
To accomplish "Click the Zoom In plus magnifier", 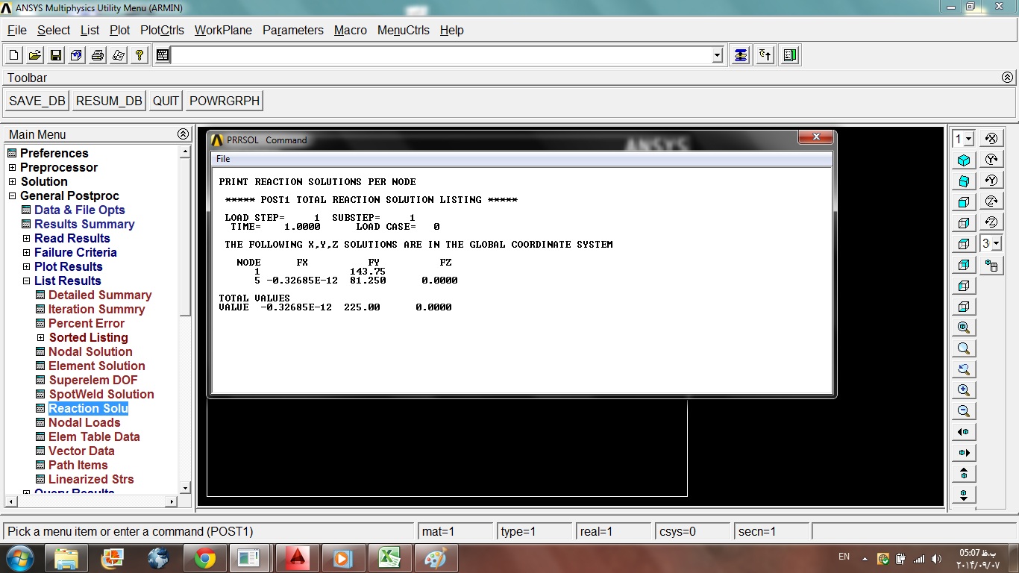I will 964,390.
